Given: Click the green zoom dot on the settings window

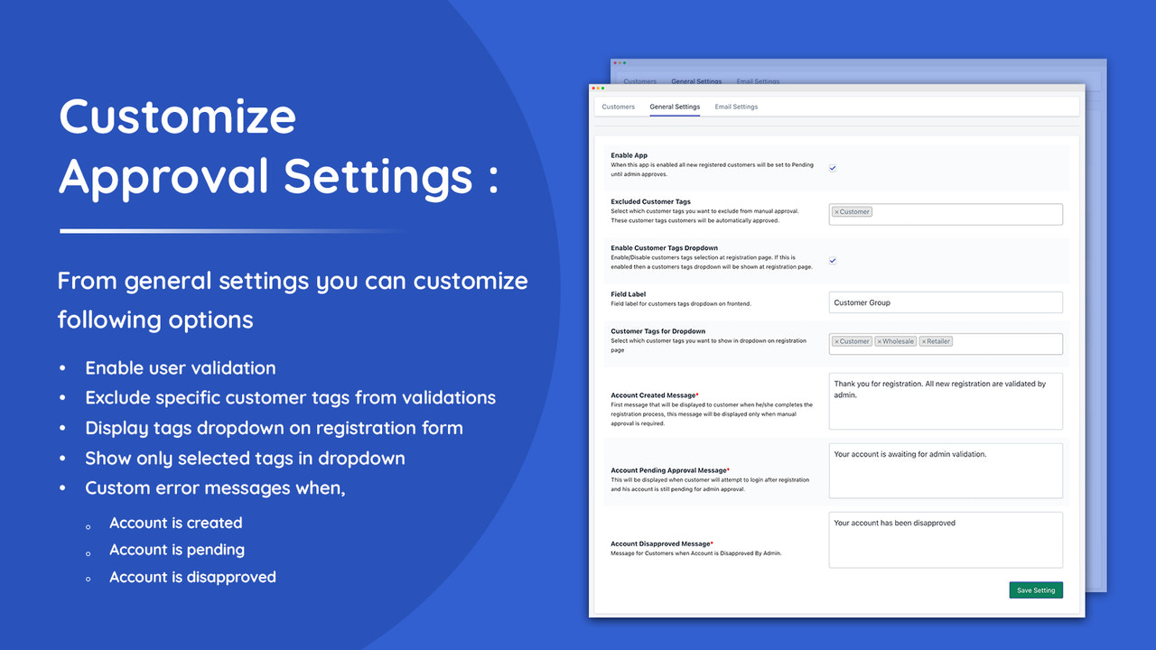Looking at the screenshot, I should coord(604,88).
